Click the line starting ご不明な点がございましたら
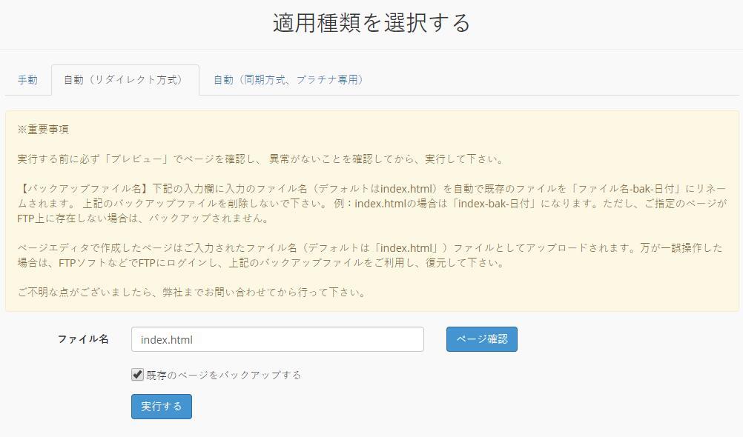This screenshot has width=743, height=437. tap(192, 292)
